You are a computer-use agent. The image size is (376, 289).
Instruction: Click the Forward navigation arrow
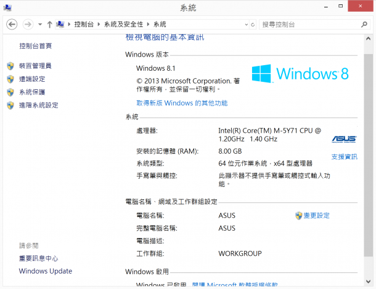(x=28, y=25)
